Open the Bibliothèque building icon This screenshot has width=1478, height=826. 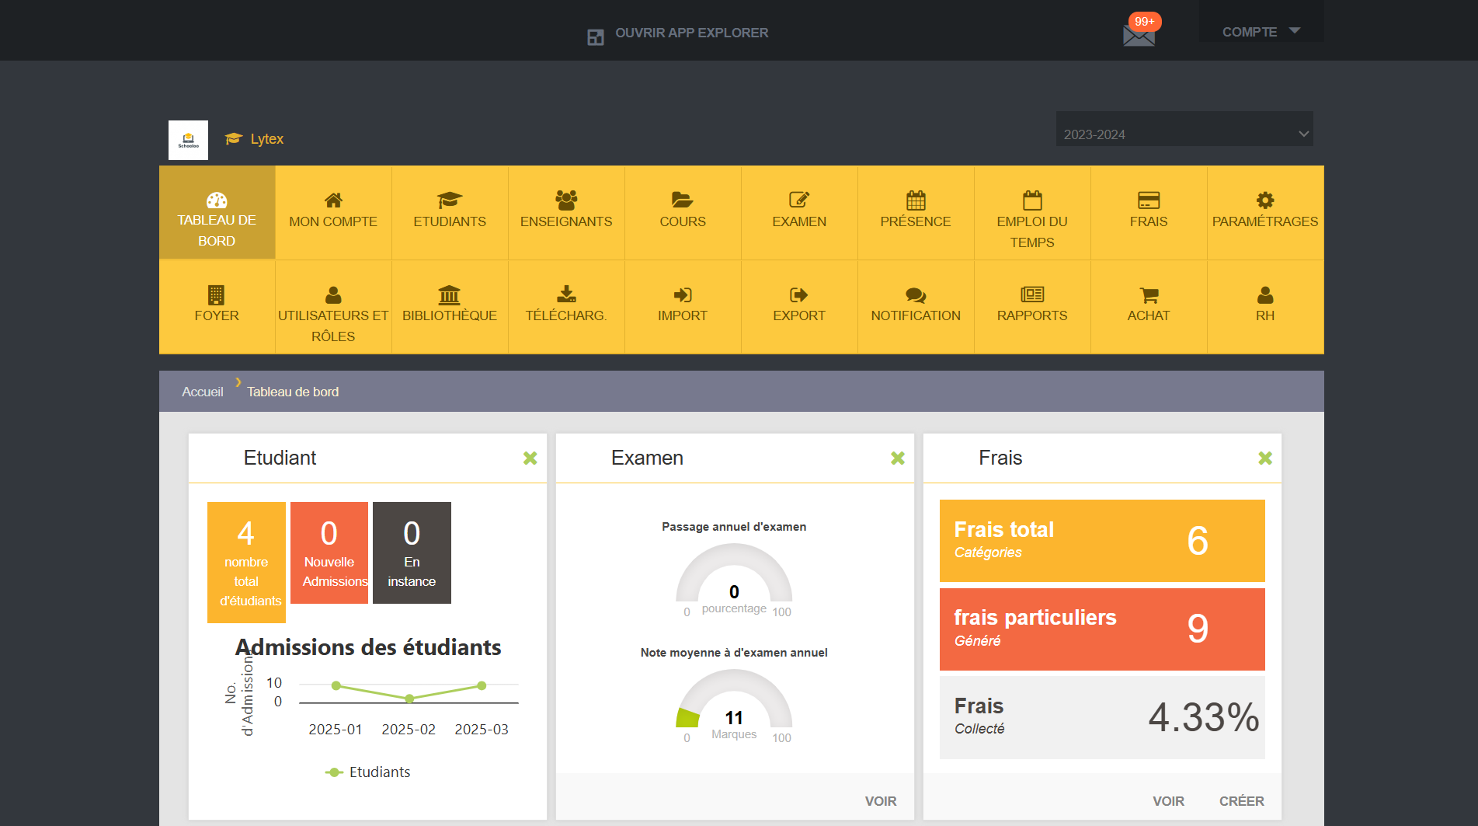pyautogui.click(x=450, y=295)
